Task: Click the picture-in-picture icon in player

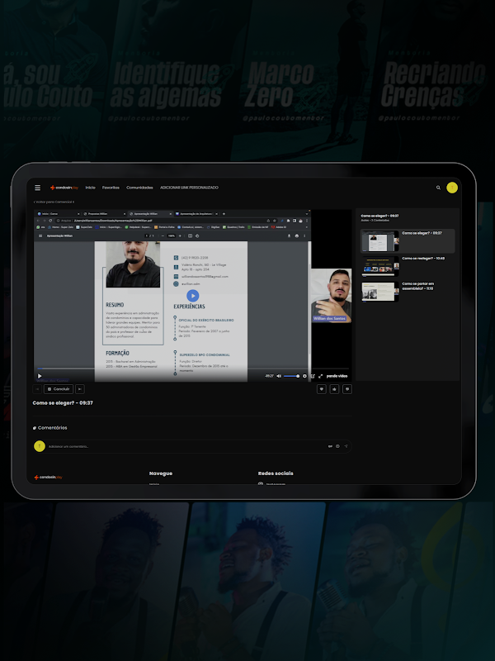Action: click(x=313, y=376)
